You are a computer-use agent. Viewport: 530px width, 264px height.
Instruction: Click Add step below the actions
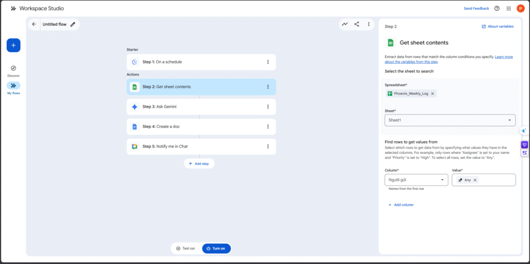tap(199, 164)
